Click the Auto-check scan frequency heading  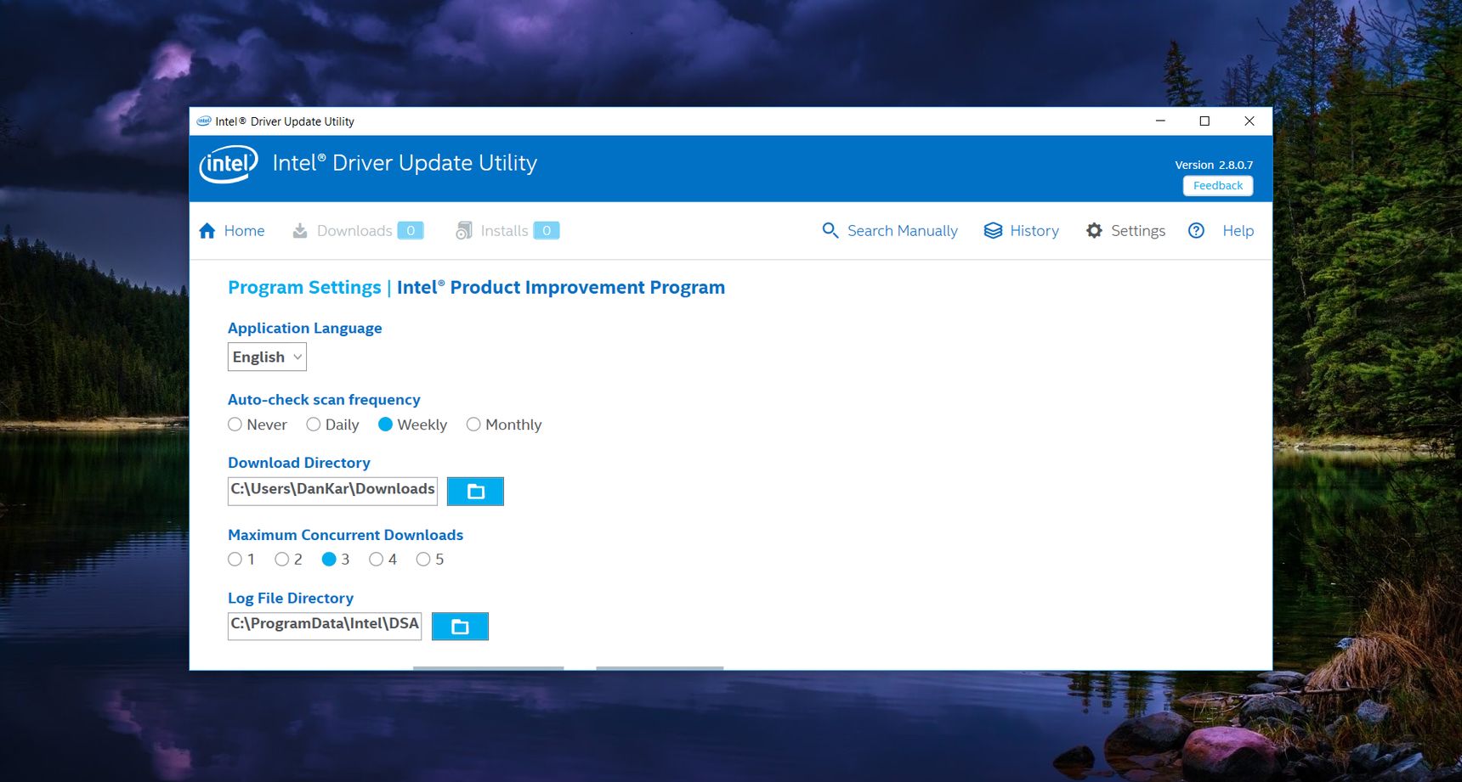(324, 400)
